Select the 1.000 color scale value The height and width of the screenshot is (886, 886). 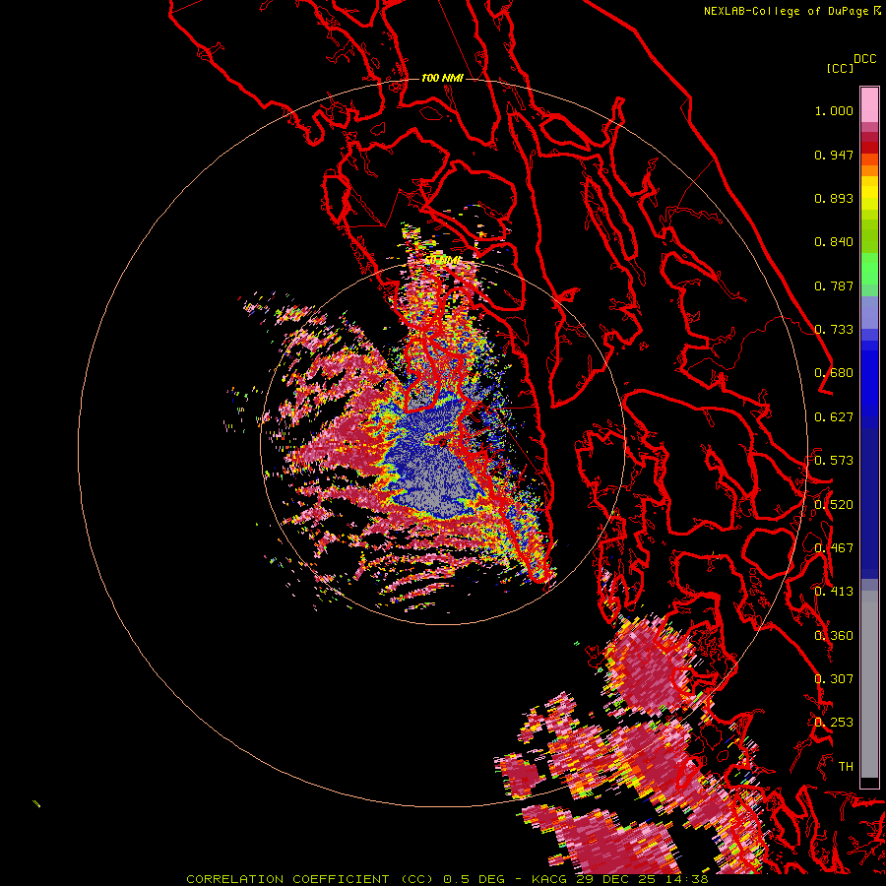834,110
